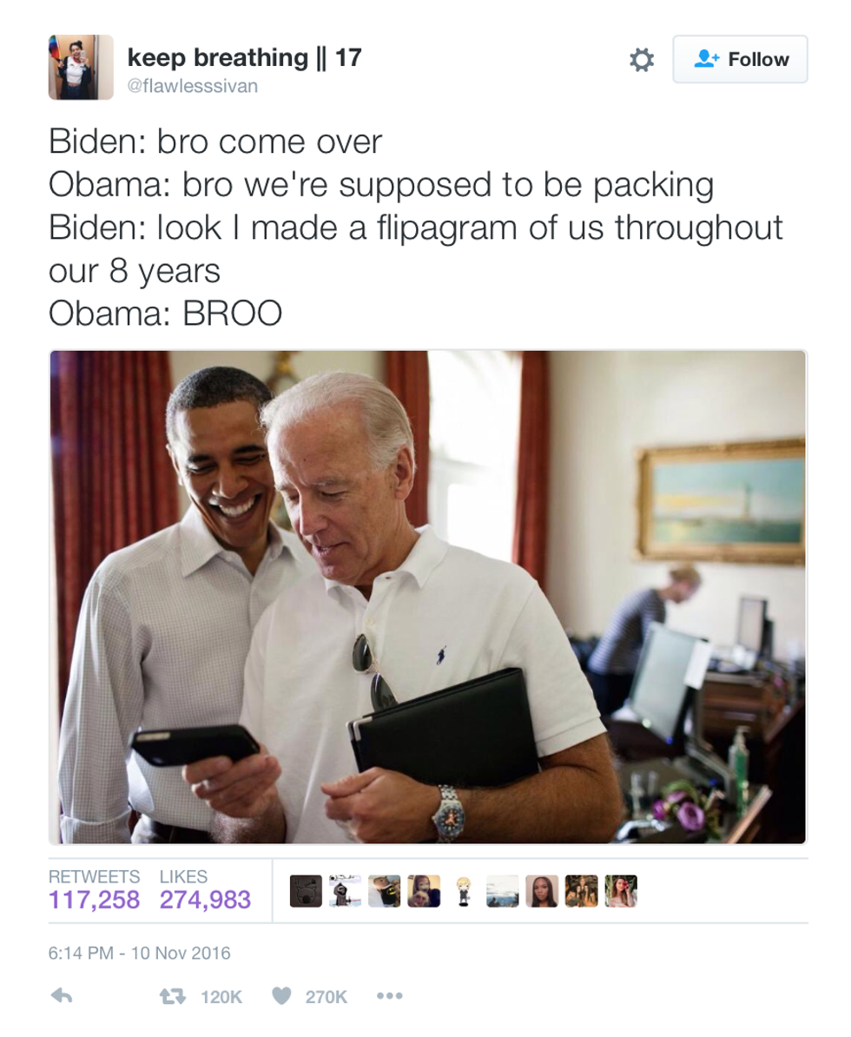Click the last liker avatar on right
The width and height of the screenshot is (851, 1037).
click(621, 891)
